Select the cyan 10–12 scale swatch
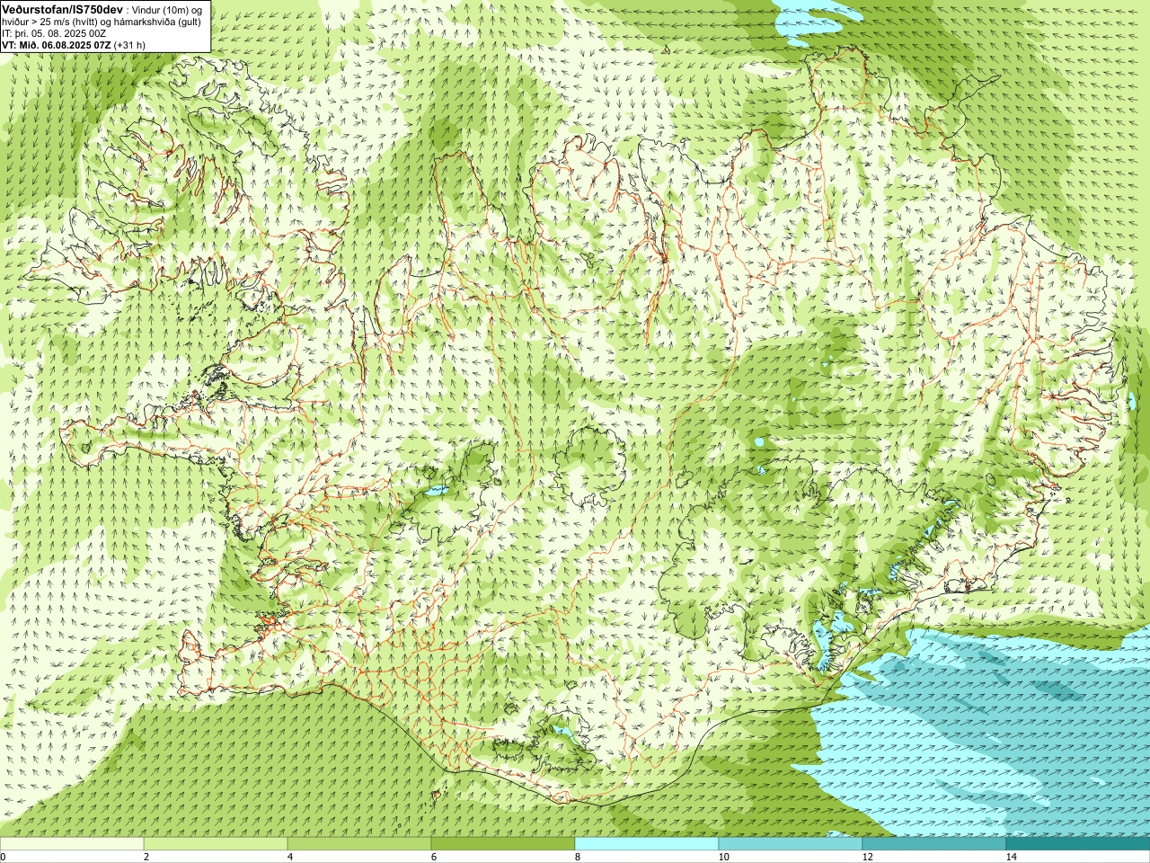Image resolution: width=1150 pixels, height=863 pixels. pos(791,844)
